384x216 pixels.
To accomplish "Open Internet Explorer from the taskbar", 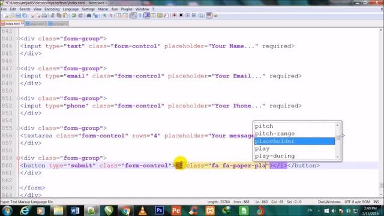I will [x=25, y=211].
